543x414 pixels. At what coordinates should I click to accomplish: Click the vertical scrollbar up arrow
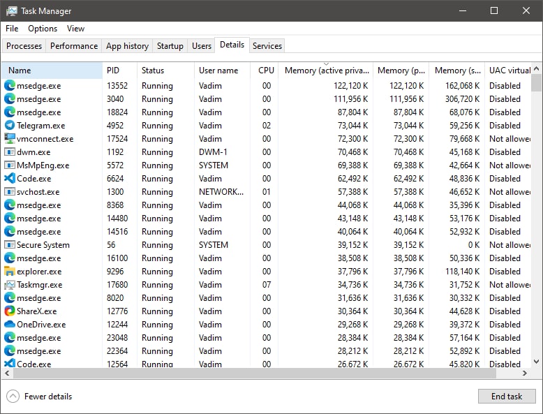[537, 68]
